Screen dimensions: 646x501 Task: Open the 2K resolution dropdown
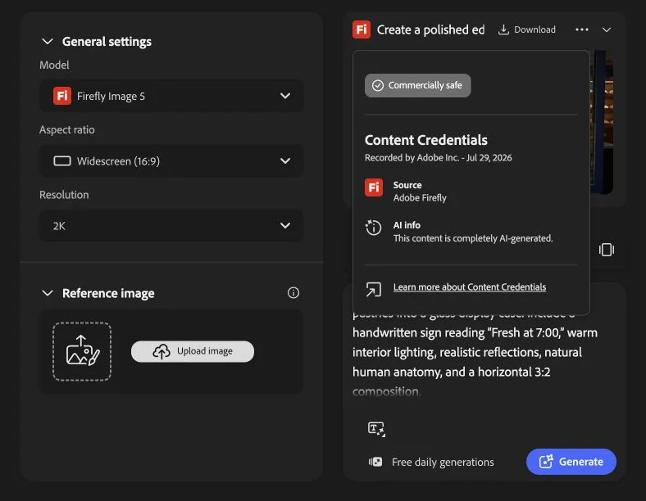(x=171, y=225)
